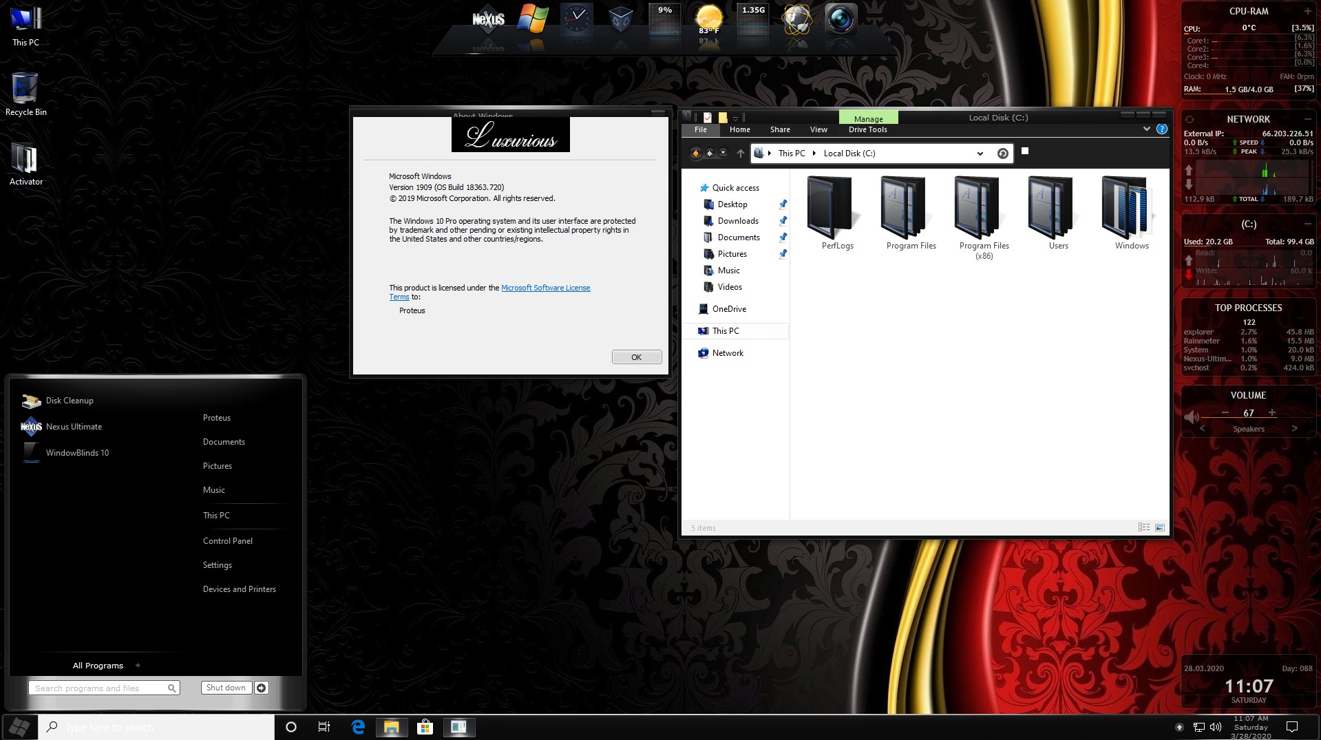The image size is (1321, 740).
Task: Launch the Activator desktop icon
Action: (25, 164)
